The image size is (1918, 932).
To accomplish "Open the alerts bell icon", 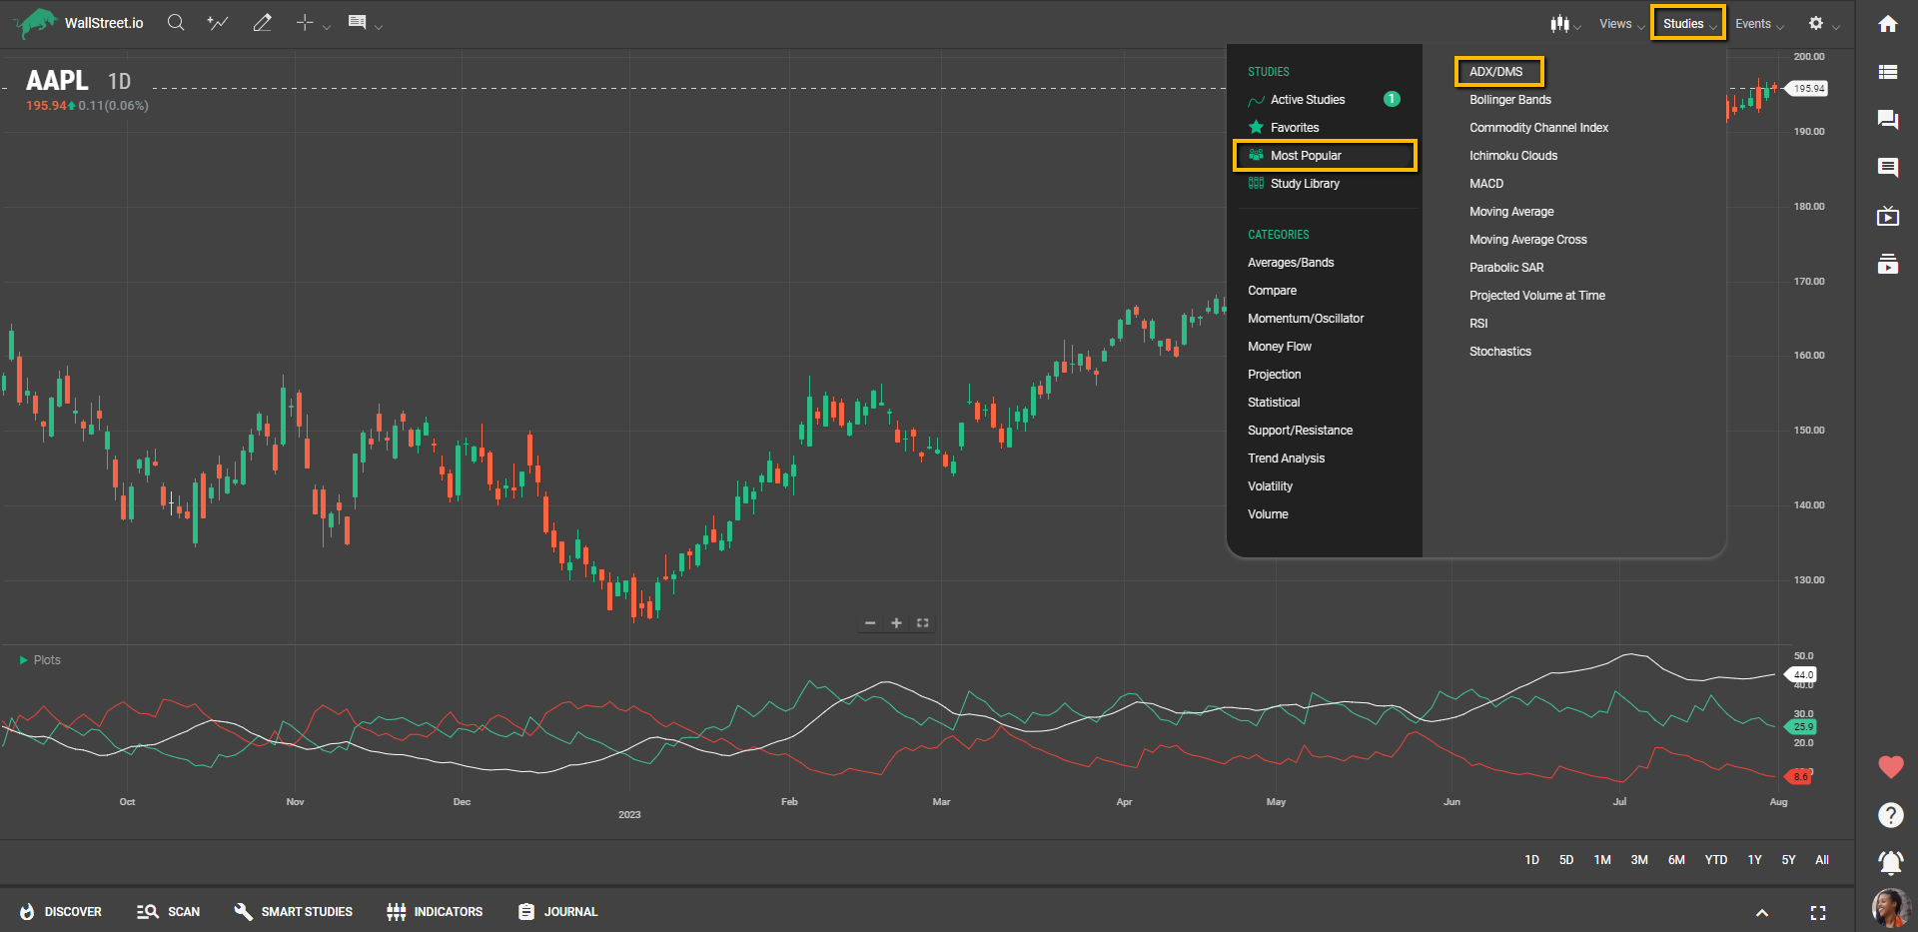I will coord(1889,861).
